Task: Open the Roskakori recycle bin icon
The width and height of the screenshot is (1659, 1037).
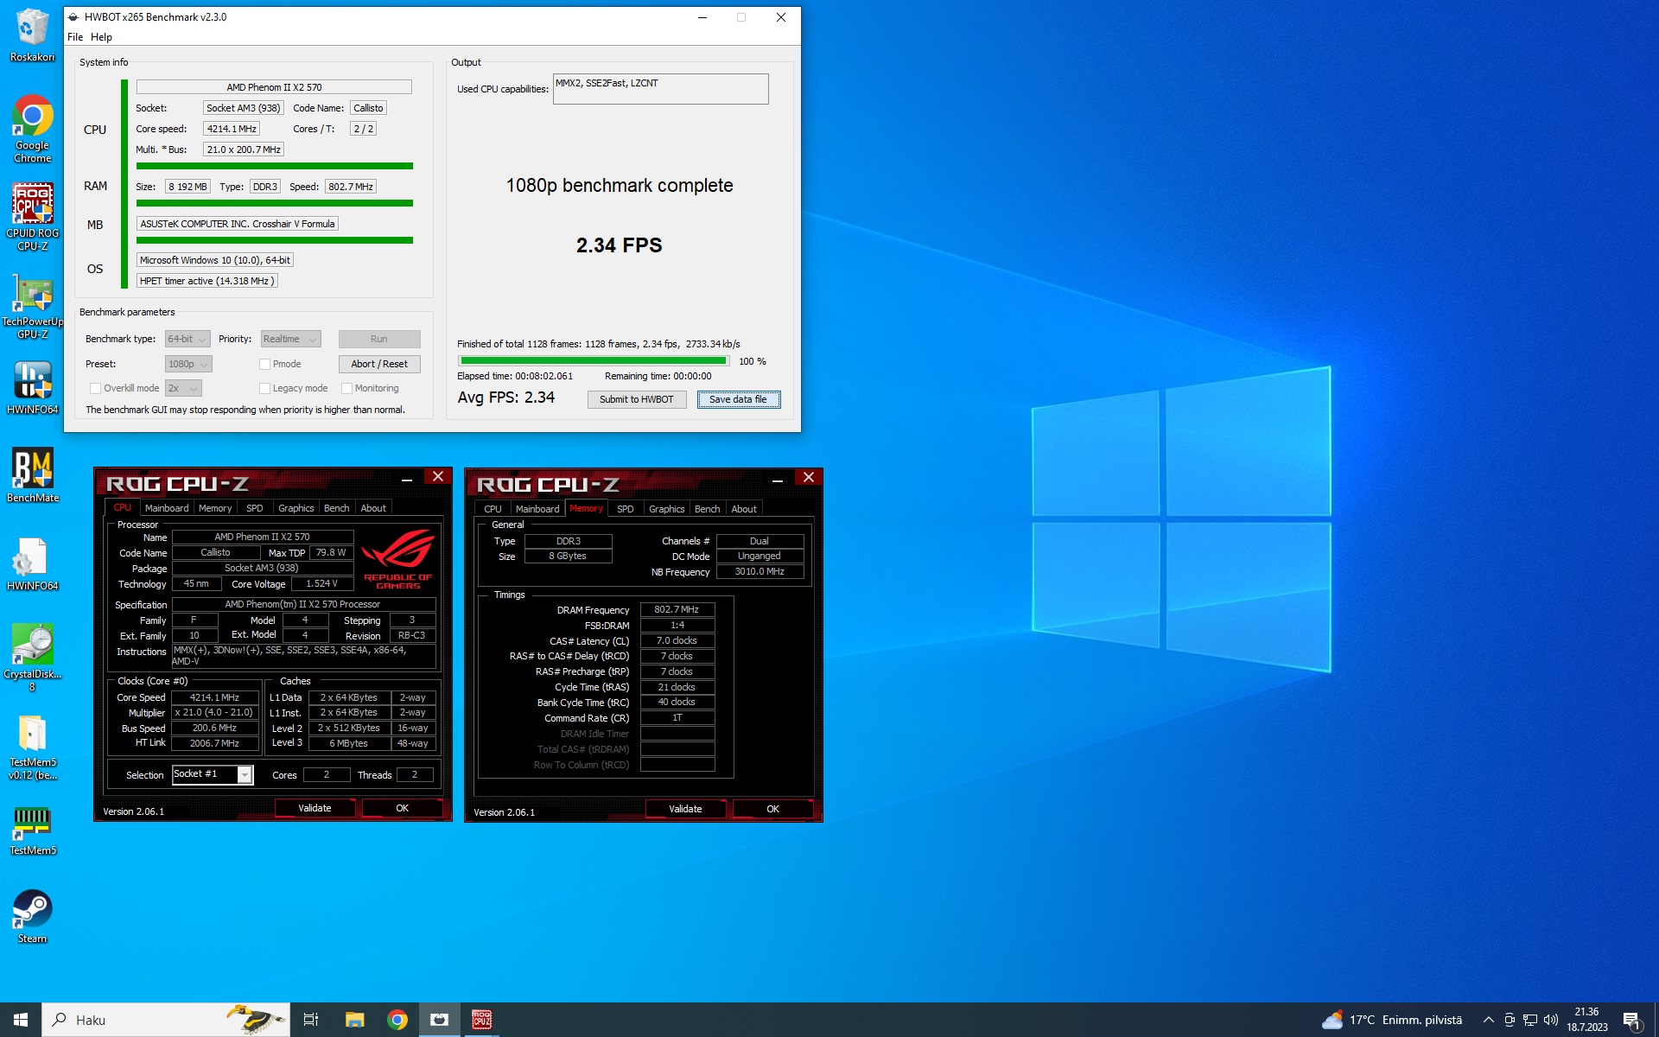Action: click(32, 35)
